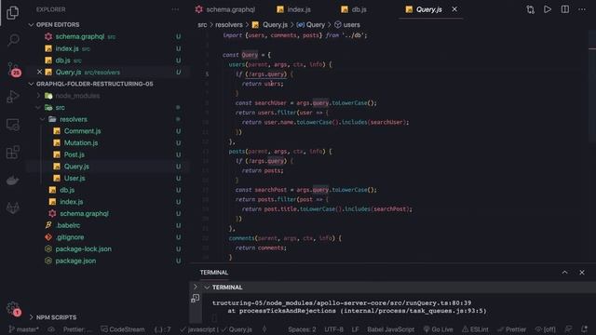Switch to the index.js editor tab
Viewport: 596px width, 335px height.
pos(294,9)
